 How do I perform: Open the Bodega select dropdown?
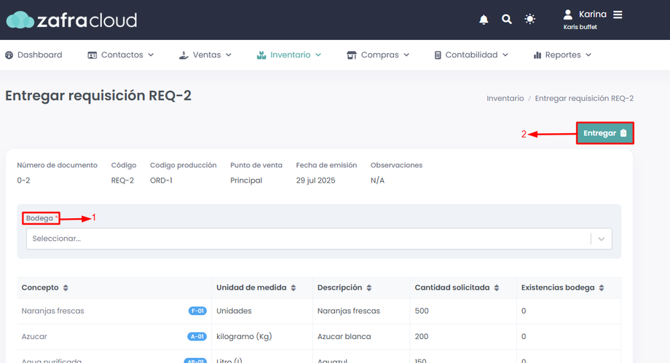tap(319, 239)
